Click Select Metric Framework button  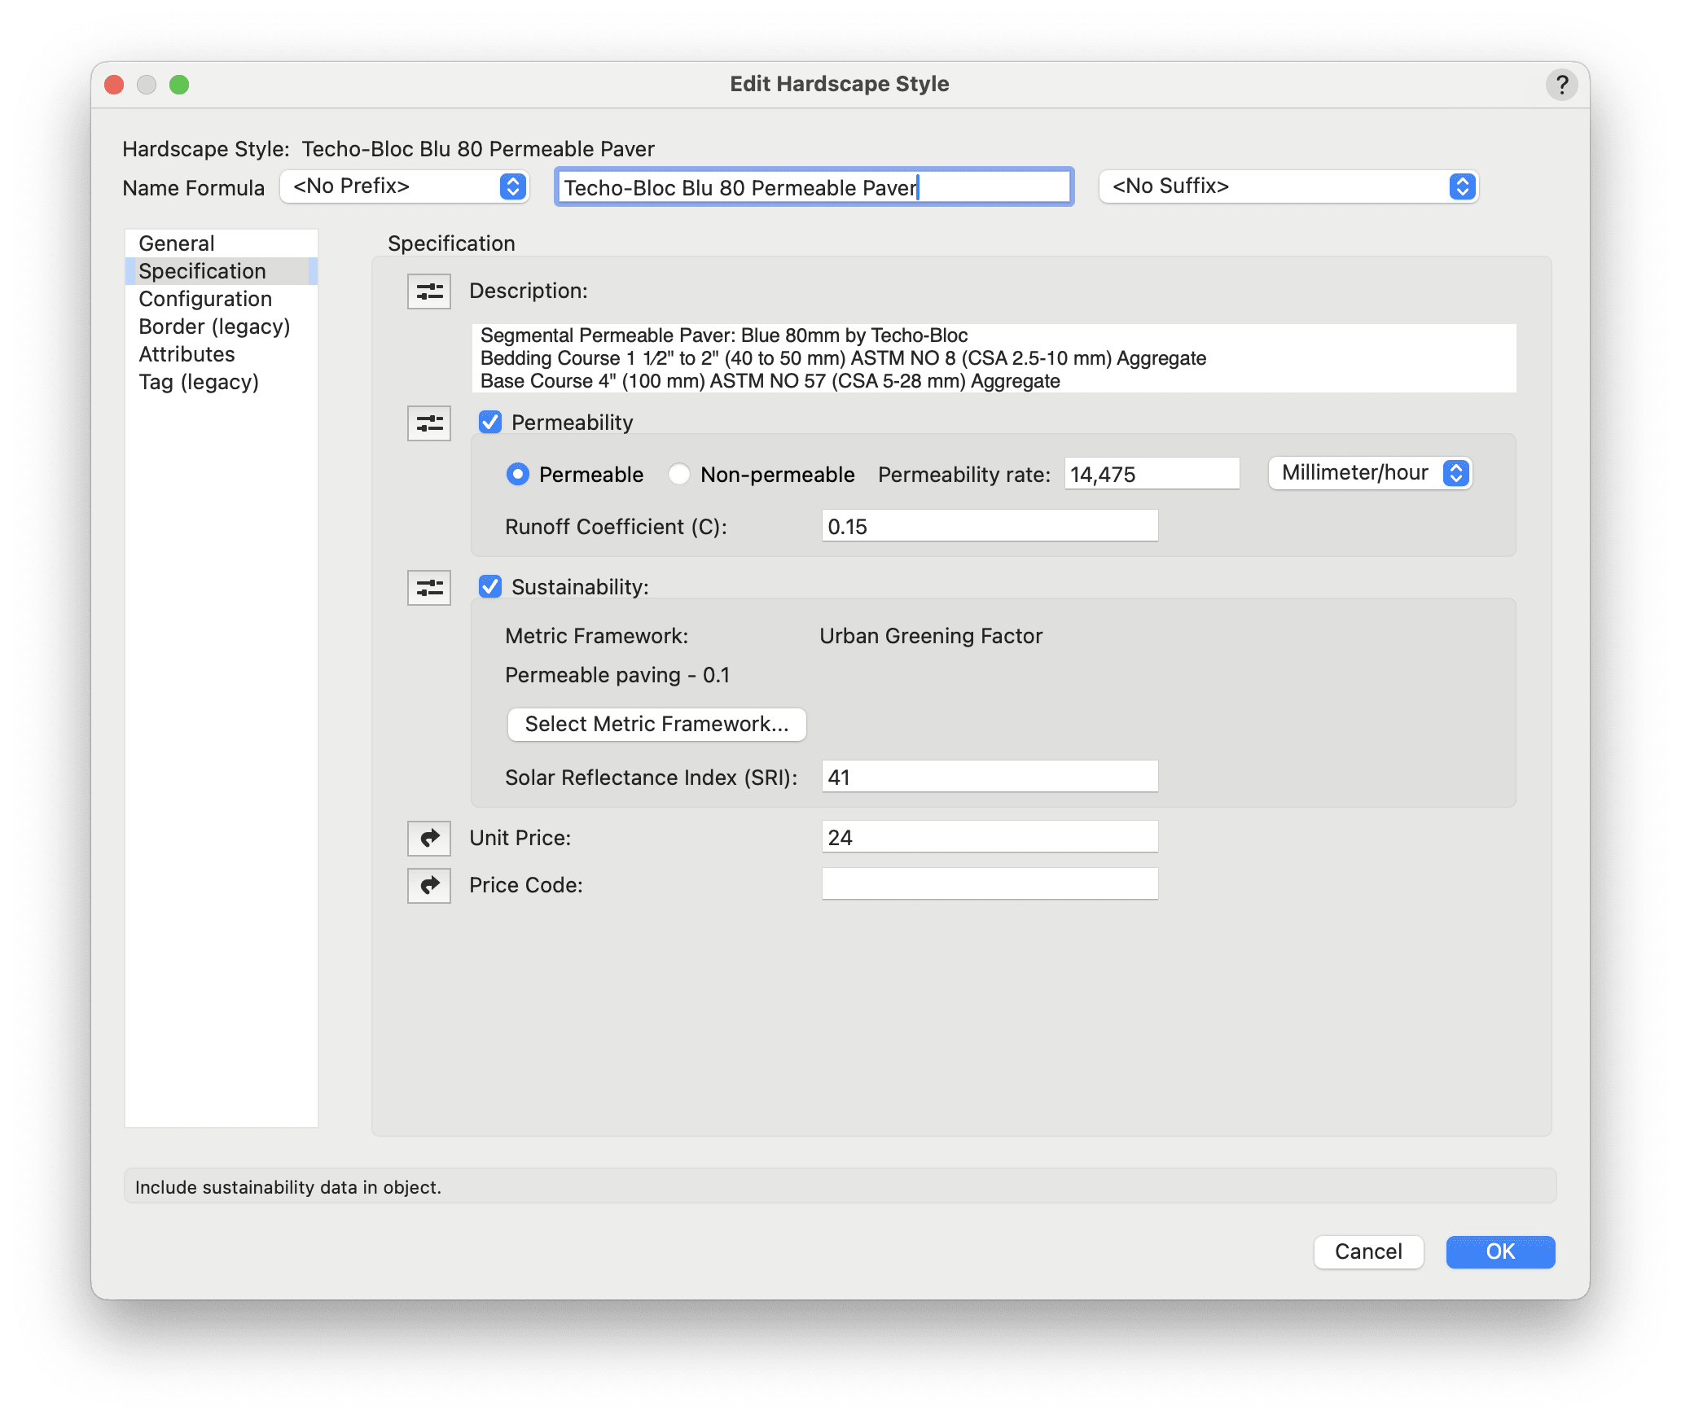coord(656,724)
